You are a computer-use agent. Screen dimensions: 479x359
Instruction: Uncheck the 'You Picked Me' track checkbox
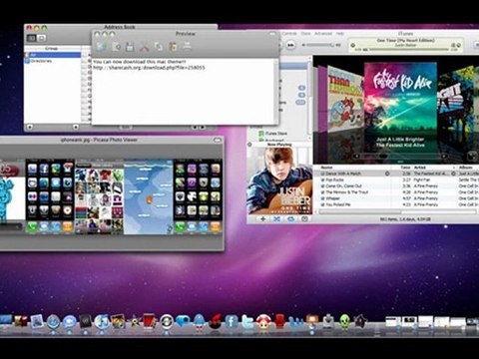(x=322, y=204)
